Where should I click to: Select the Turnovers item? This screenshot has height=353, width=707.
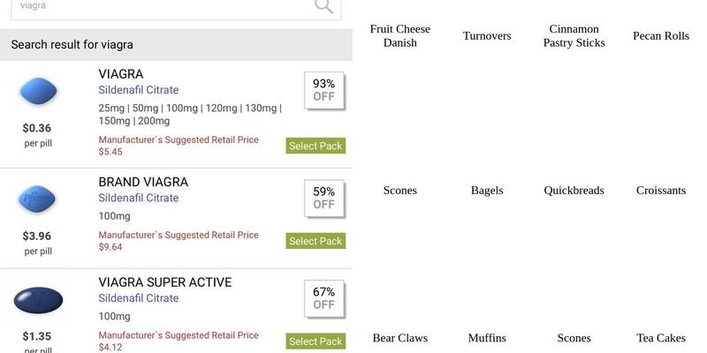pos(487,36)
